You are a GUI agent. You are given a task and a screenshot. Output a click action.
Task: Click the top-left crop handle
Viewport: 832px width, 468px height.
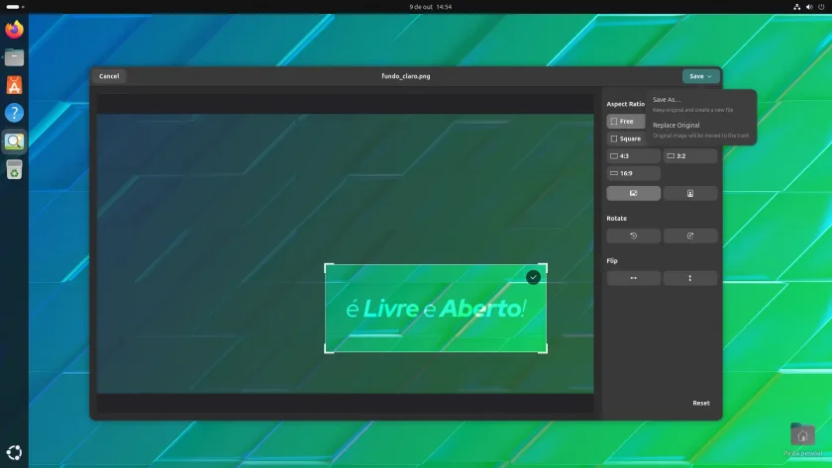coord(329,268)
